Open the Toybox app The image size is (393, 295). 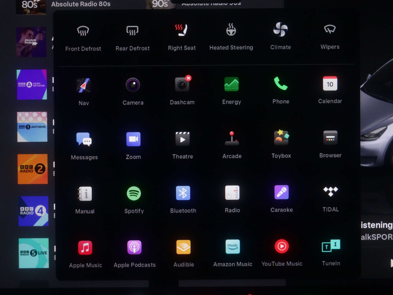pos(281,138)
